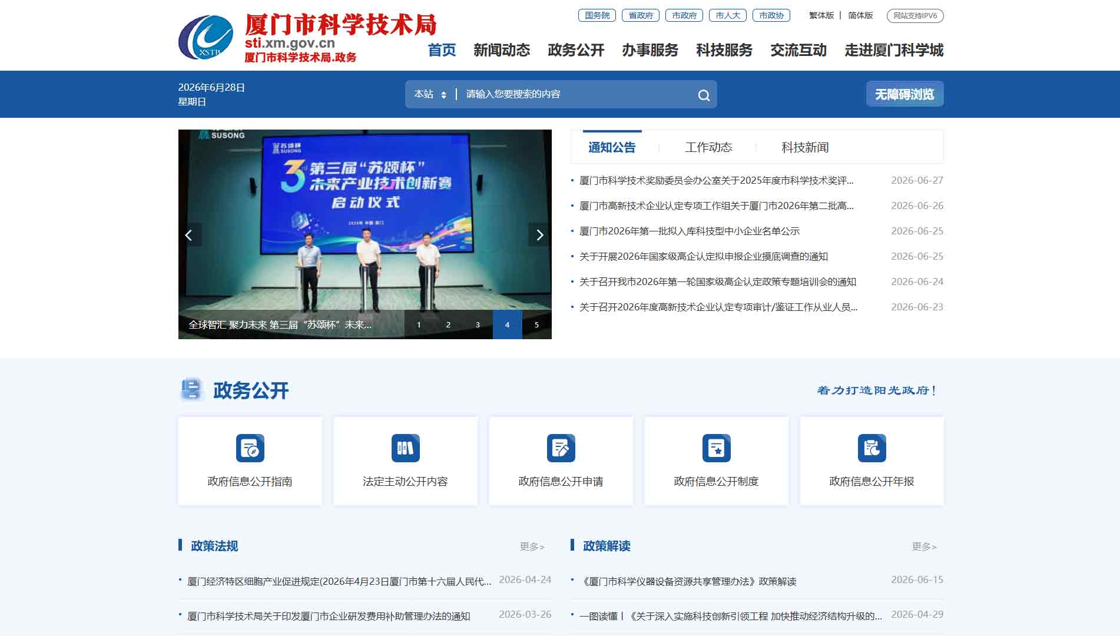Open the 首页 menu item
This screenshot has height=636, width=1120.
click(442, 50)
